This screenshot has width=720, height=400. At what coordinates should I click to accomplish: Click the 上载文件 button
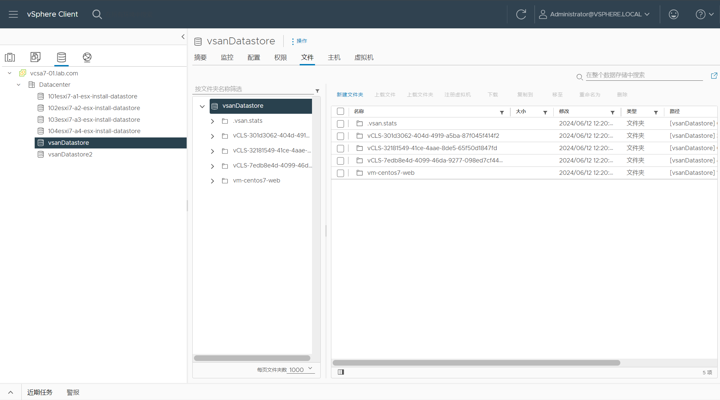[x=385, y=95]
